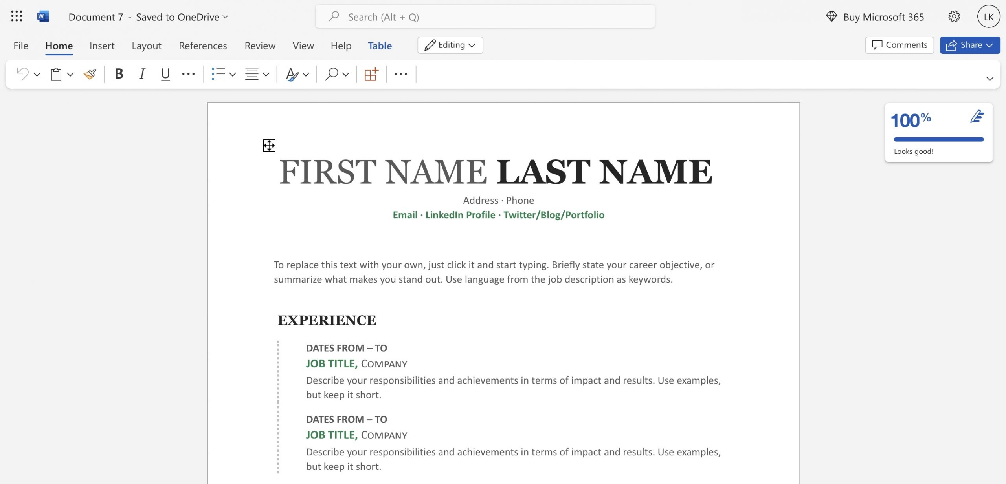Screen dimensions: 1006x484
Task: Click the Italic formatting icon
Action: pyautogui.click(x=141, y=74)
